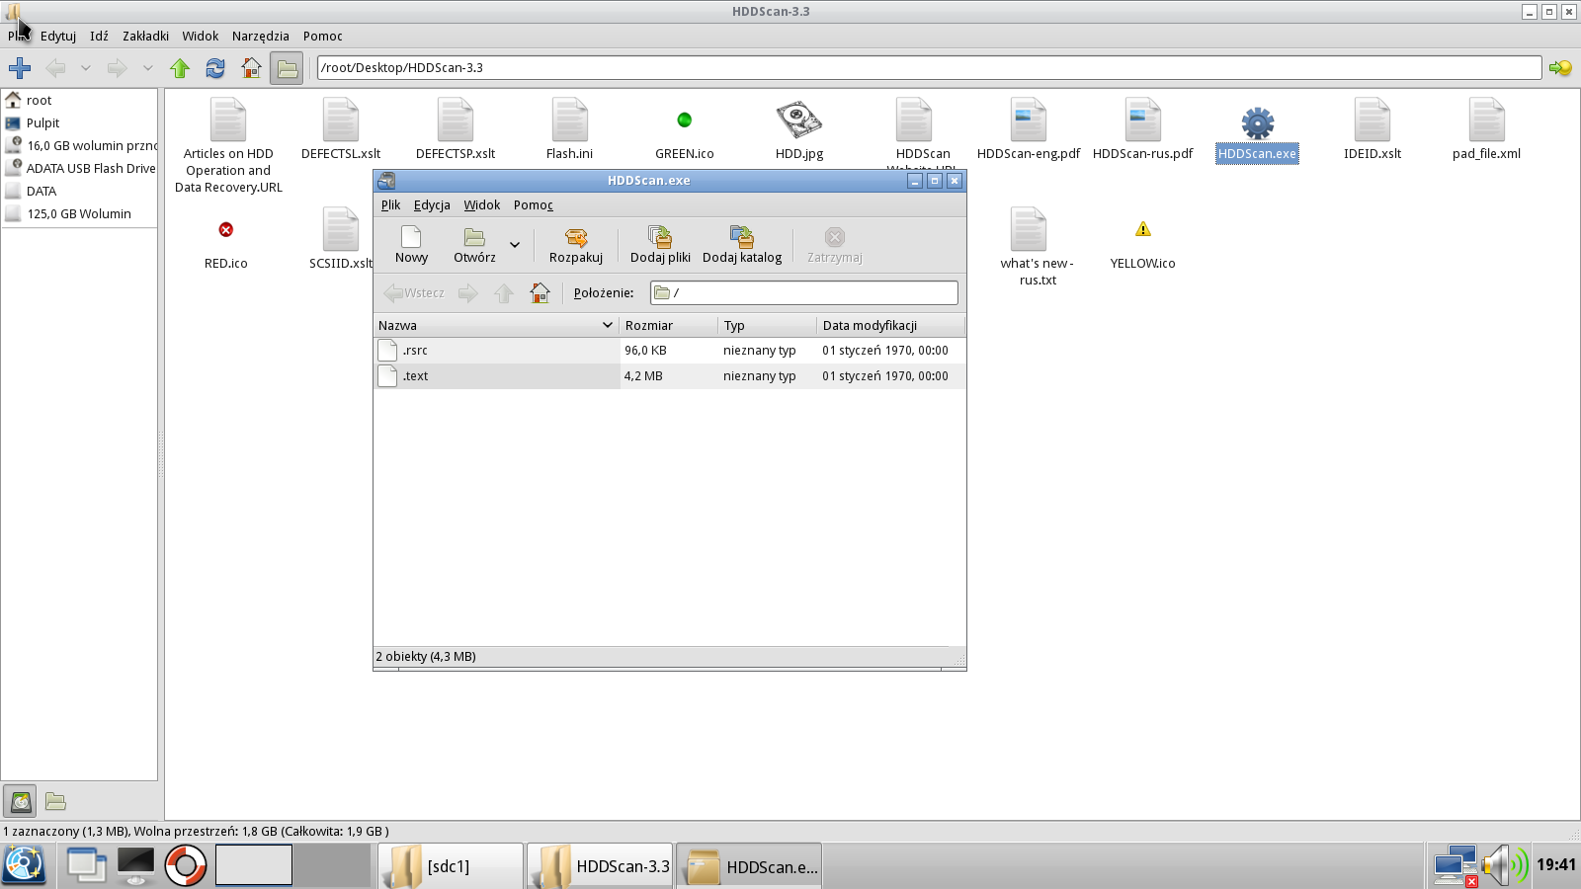Select the HDD.jpg image file

799,129
